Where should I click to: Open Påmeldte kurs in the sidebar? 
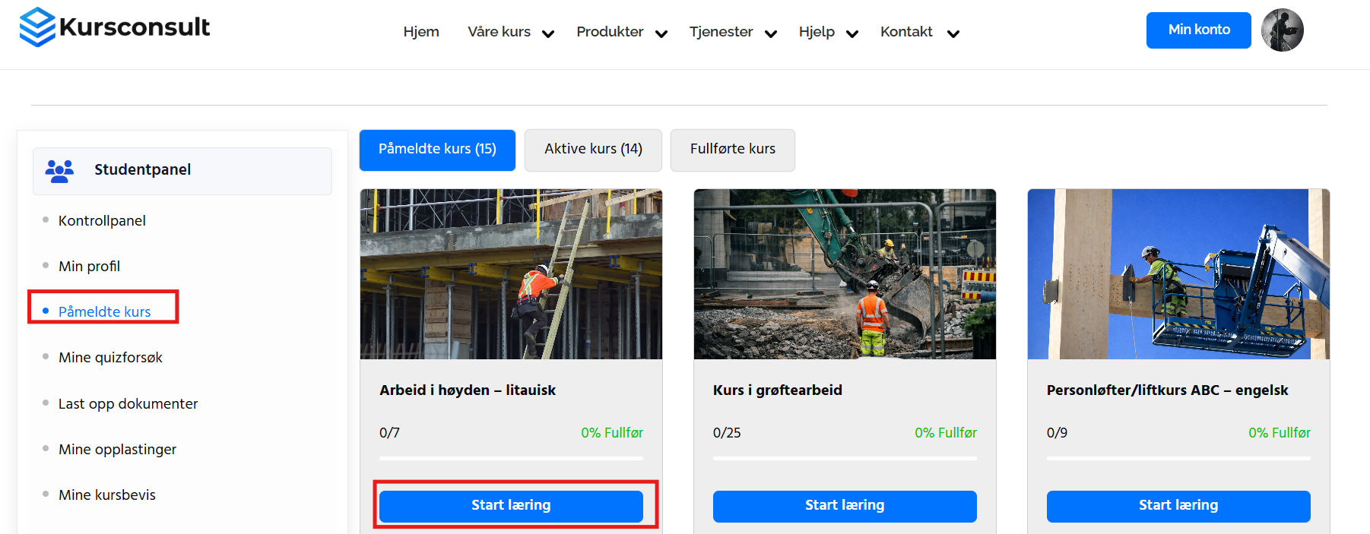coord(104,312)
